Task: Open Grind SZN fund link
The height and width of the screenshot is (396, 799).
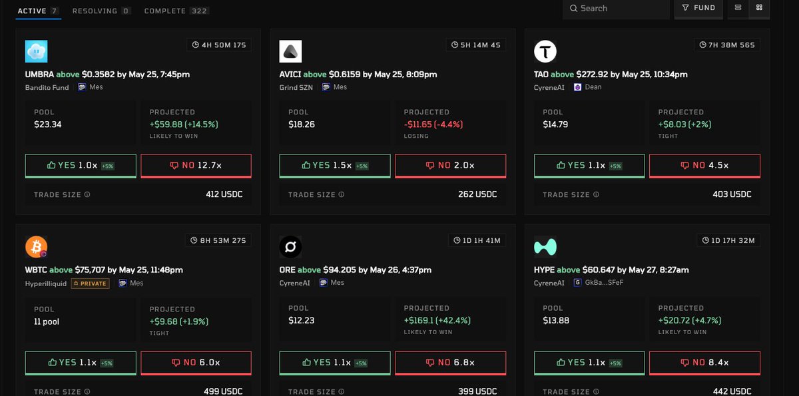Action: coord(296,87)
